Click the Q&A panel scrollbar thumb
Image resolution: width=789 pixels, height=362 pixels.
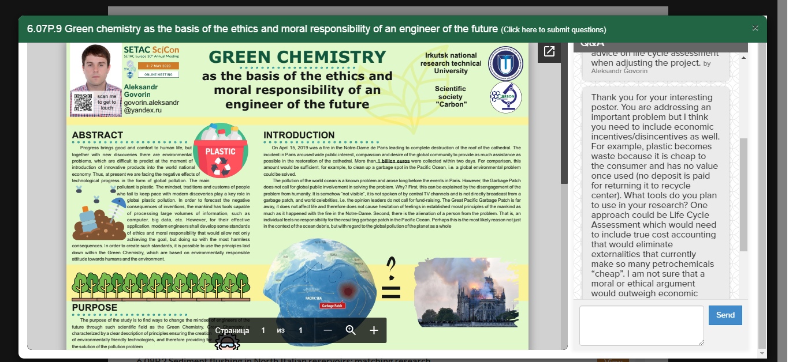click(x=743, y=195)
